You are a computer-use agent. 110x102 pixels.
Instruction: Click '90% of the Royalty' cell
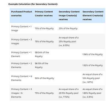(x=45, y=78)
